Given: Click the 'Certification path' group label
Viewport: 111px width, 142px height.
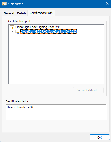Looking at the screenshot, I should pyautogui.click(x=20, y=21).
